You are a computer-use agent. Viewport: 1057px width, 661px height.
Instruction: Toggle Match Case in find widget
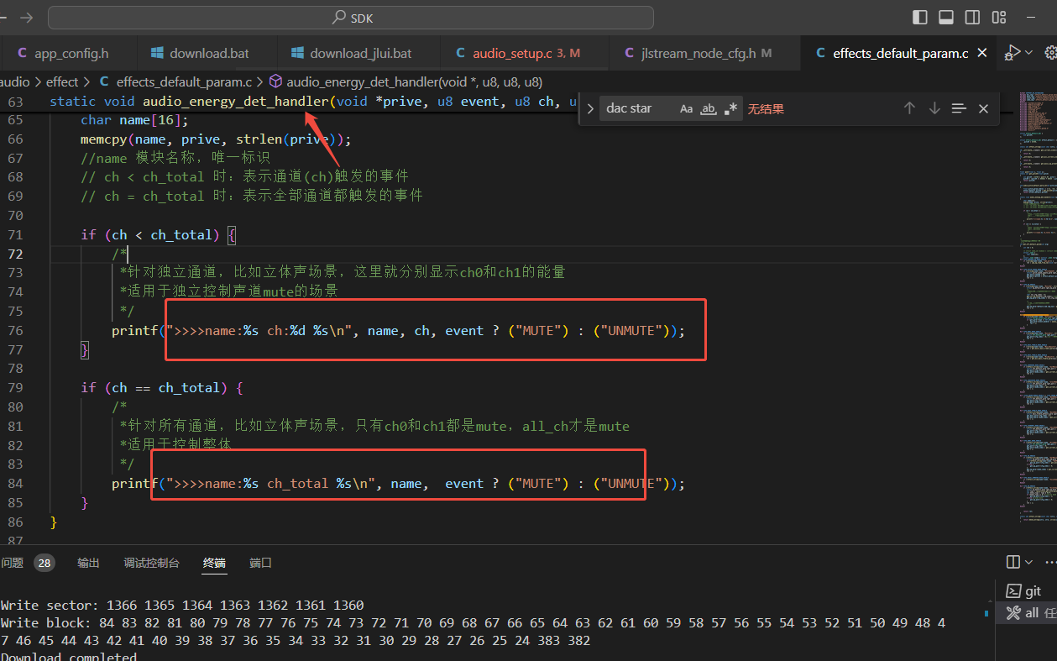click(687, 108)
